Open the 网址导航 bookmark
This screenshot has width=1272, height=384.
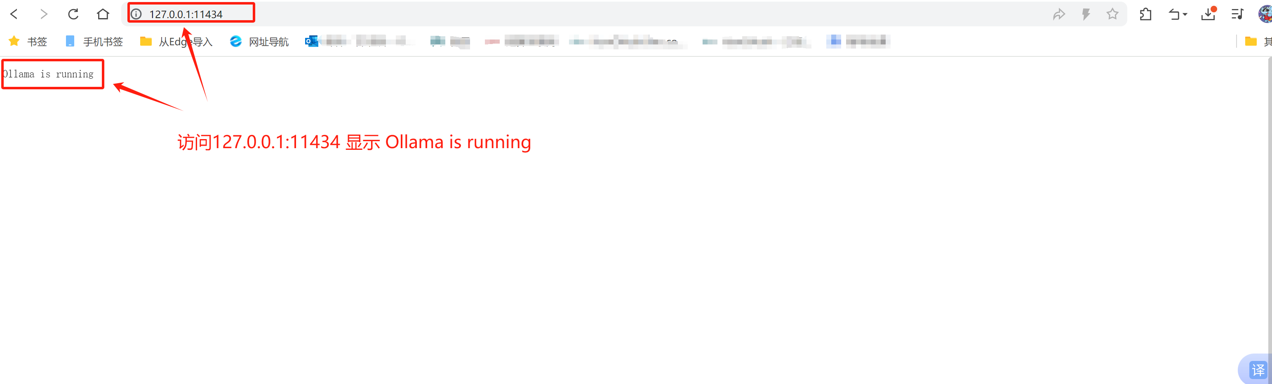point(259,42)
